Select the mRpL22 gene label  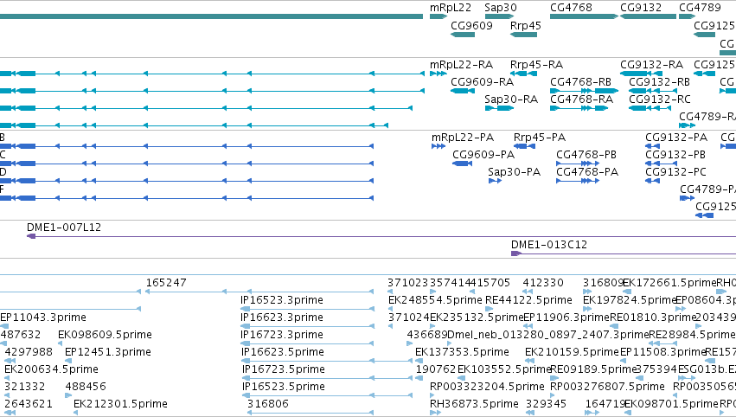(x=450, y=8)
